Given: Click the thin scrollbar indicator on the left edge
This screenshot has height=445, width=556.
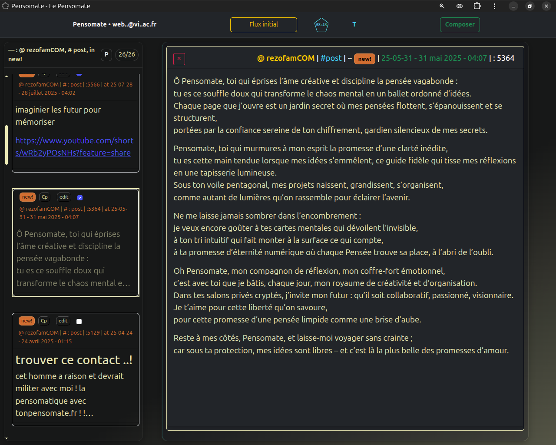Looking at the screenshot, I should coord(6,145).
